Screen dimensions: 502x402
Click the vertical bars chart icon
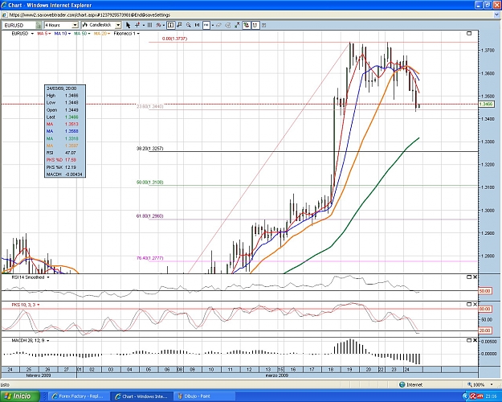[149, 25]
